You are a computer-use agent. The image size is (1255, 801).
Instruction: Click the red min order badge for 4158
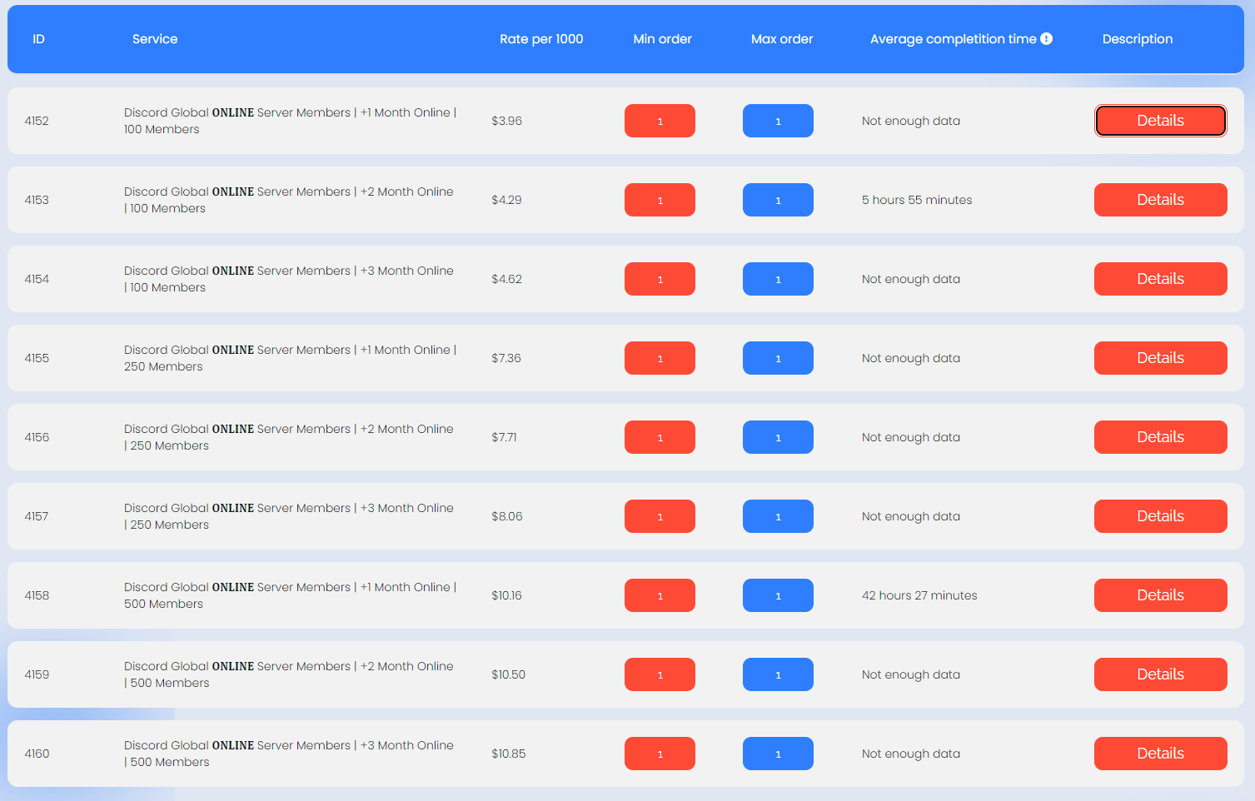coord(660,595)
